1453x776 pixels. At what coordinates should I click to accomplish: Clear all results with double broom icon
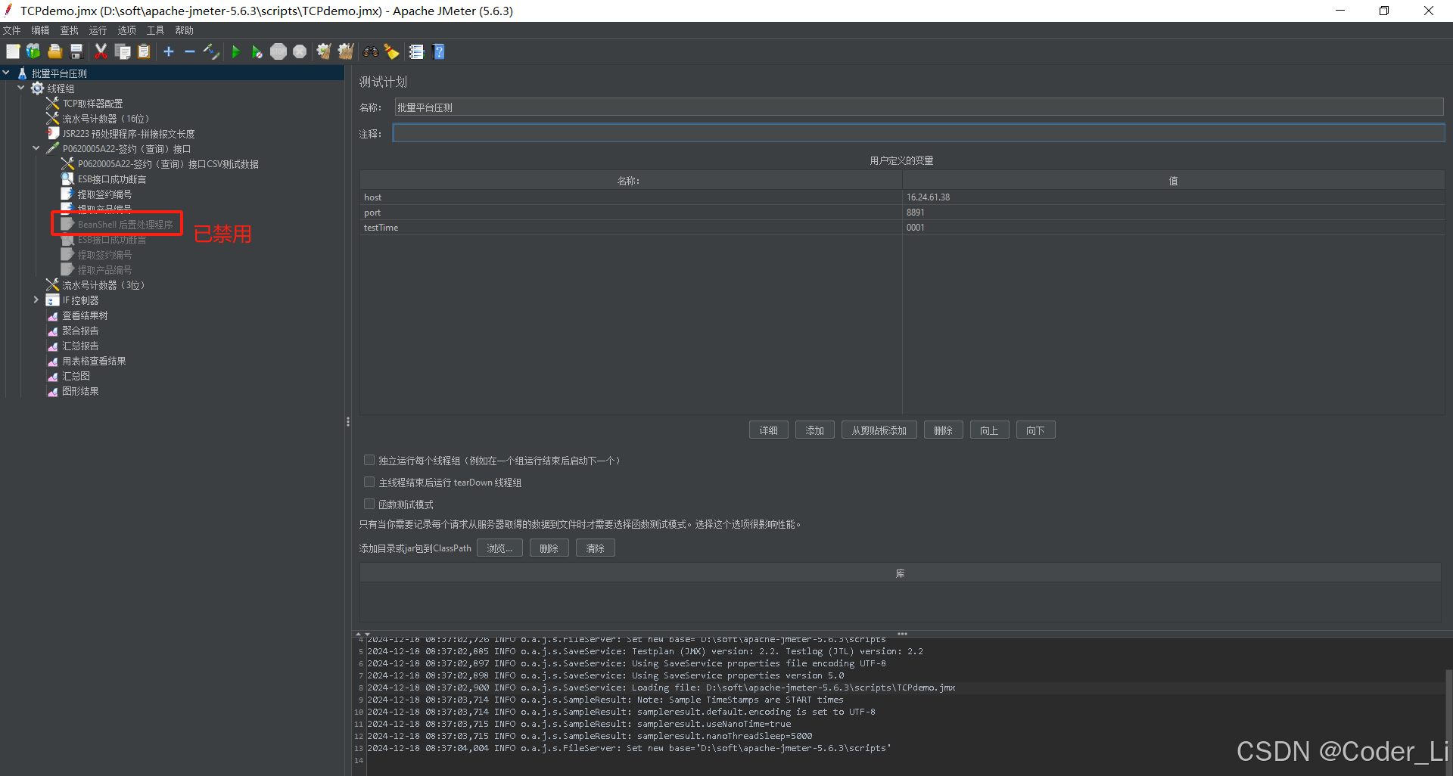coord(346,51)
